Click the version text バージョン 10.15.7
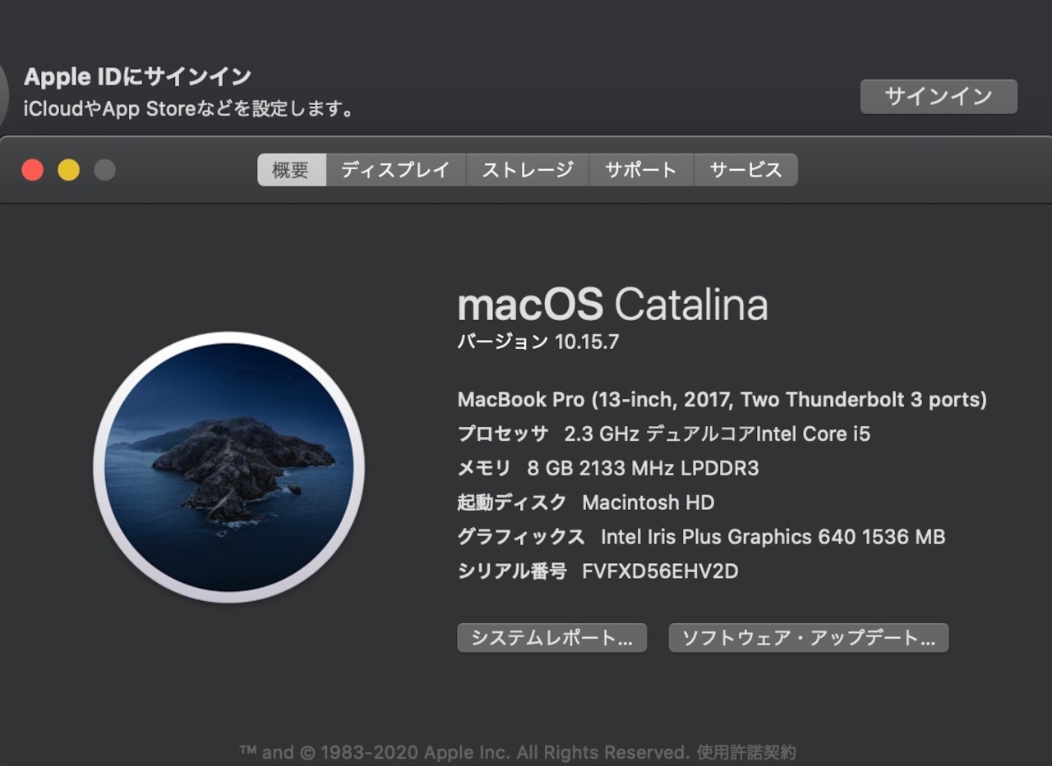1052x766 pixels. coord(538,342)
